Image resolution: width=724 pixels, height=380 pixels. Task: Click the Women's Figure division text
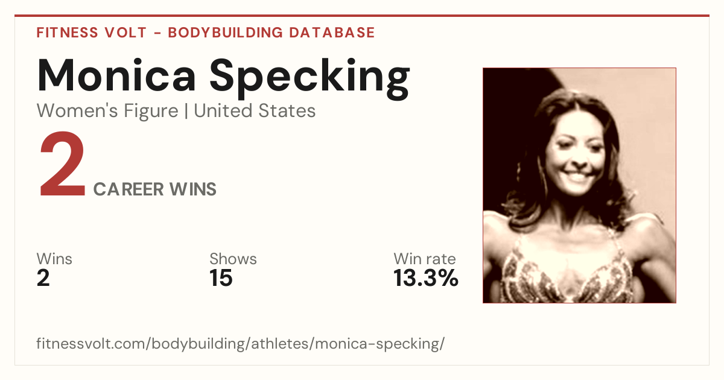tap(107, 111)
